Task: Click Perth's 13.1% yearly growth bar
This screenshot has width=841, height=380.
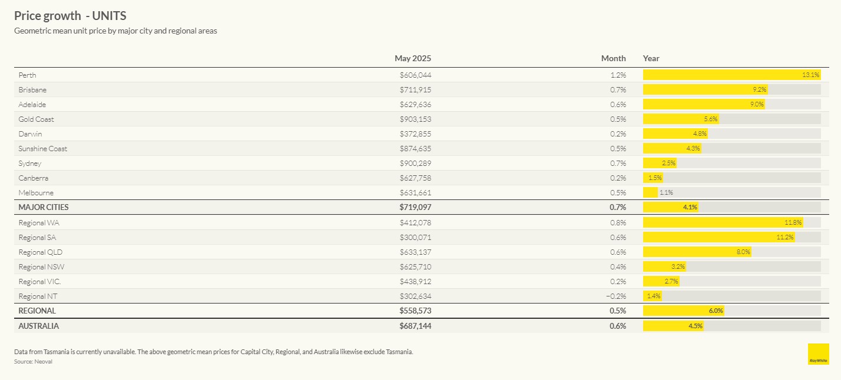Action: point(731,75)
